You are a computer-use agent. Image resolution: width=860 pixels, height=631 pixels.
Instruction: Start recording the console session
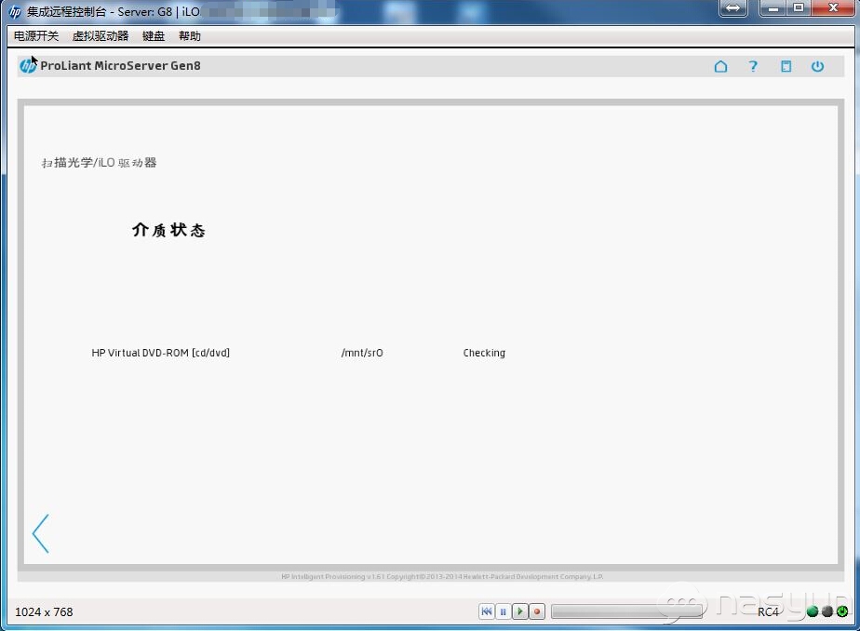coord(537,611)
